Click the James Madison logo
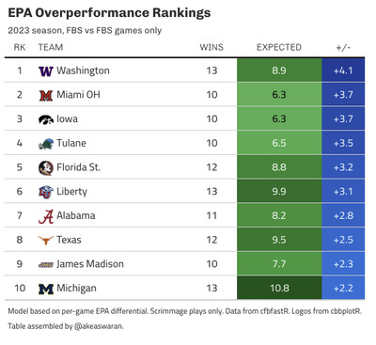376x345 pixels. click(x=46, y=265)
